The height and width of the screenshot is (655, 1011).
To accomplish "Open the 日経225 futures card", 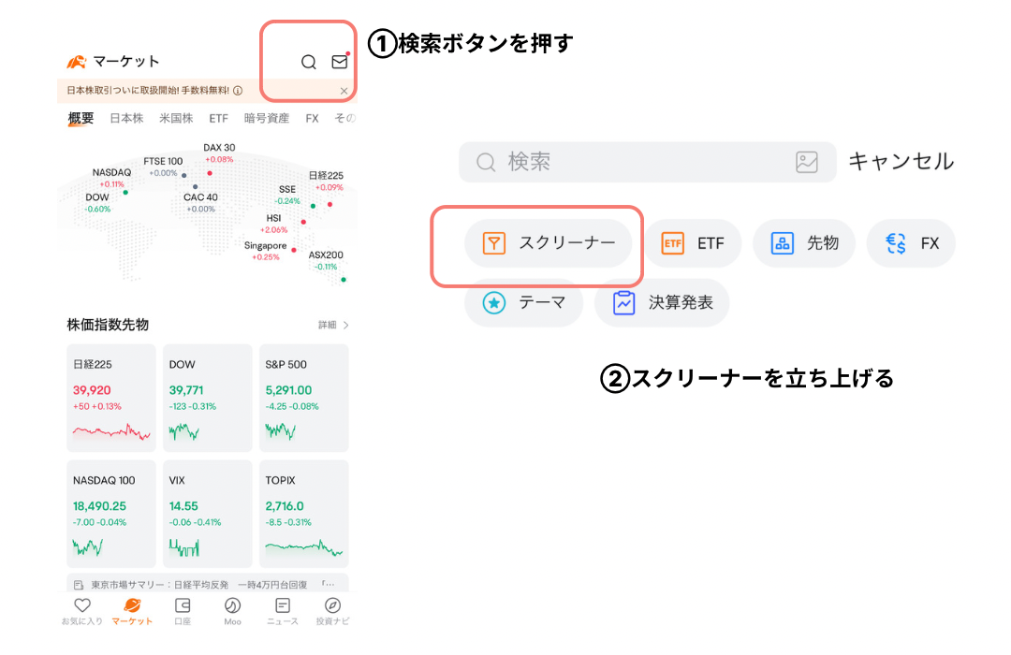I will [110, 396].
